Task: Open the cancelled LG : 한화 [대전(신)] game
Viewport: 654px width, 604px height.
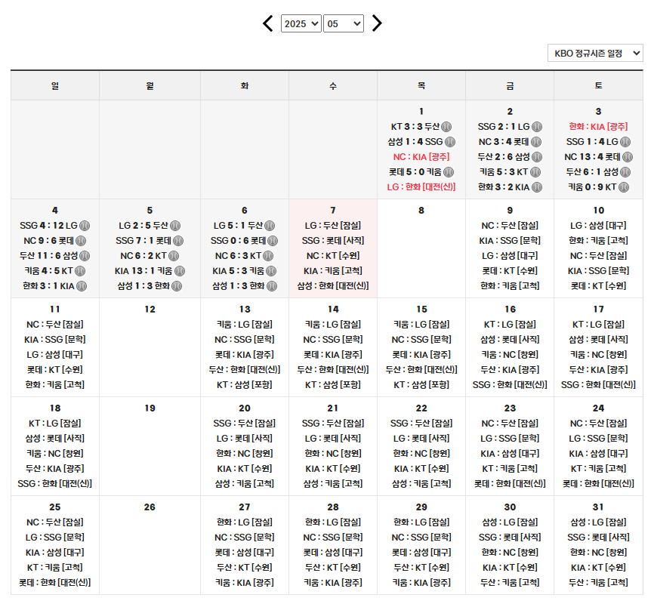Action: tap(421, 187)
